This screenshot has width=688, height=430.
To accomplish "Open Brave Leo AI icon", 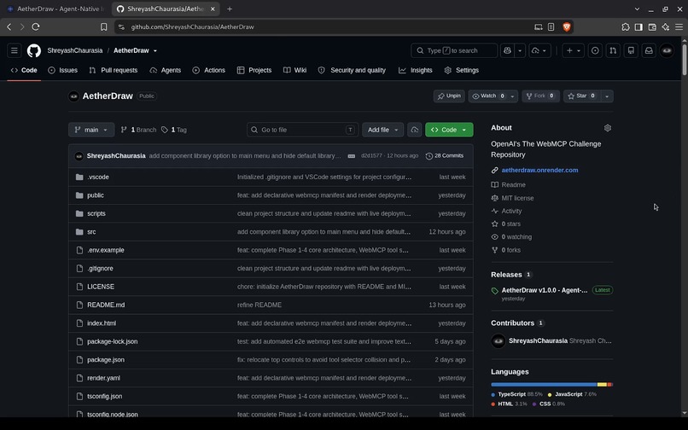I will click(x=666, y=26).
